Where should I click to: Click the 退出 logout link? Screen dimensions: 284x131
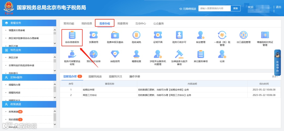[x=278, y=7]
